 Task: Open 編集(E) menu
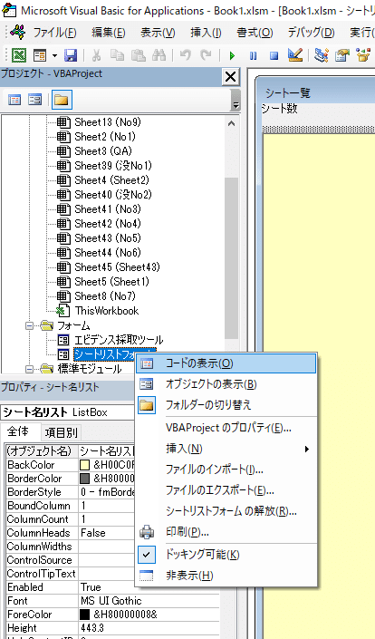pos(109,33)
